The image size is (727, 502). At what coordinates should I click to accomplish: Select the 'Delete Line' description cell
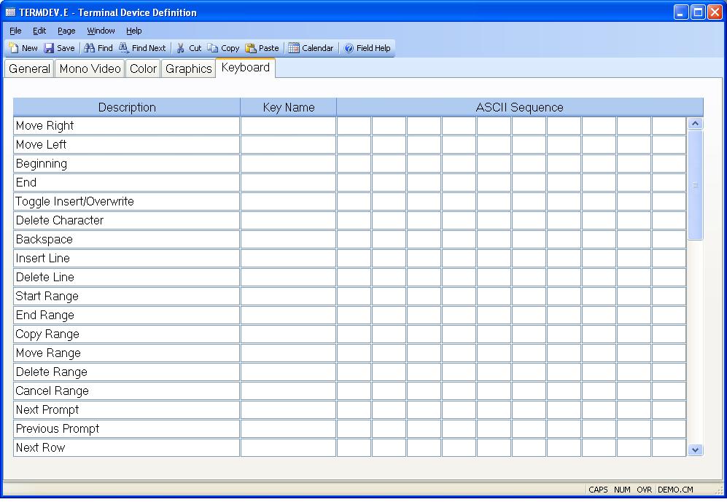[127, 278]
